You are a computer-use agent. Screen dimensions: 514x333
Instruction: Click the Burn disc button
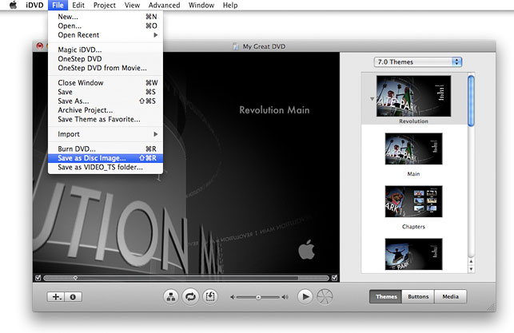pyautogui.click(x=325, y=297)
